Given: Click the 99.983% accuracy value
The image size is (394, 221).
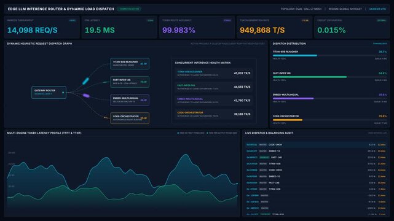Looking at the screenshot, I should click(179, 30).
